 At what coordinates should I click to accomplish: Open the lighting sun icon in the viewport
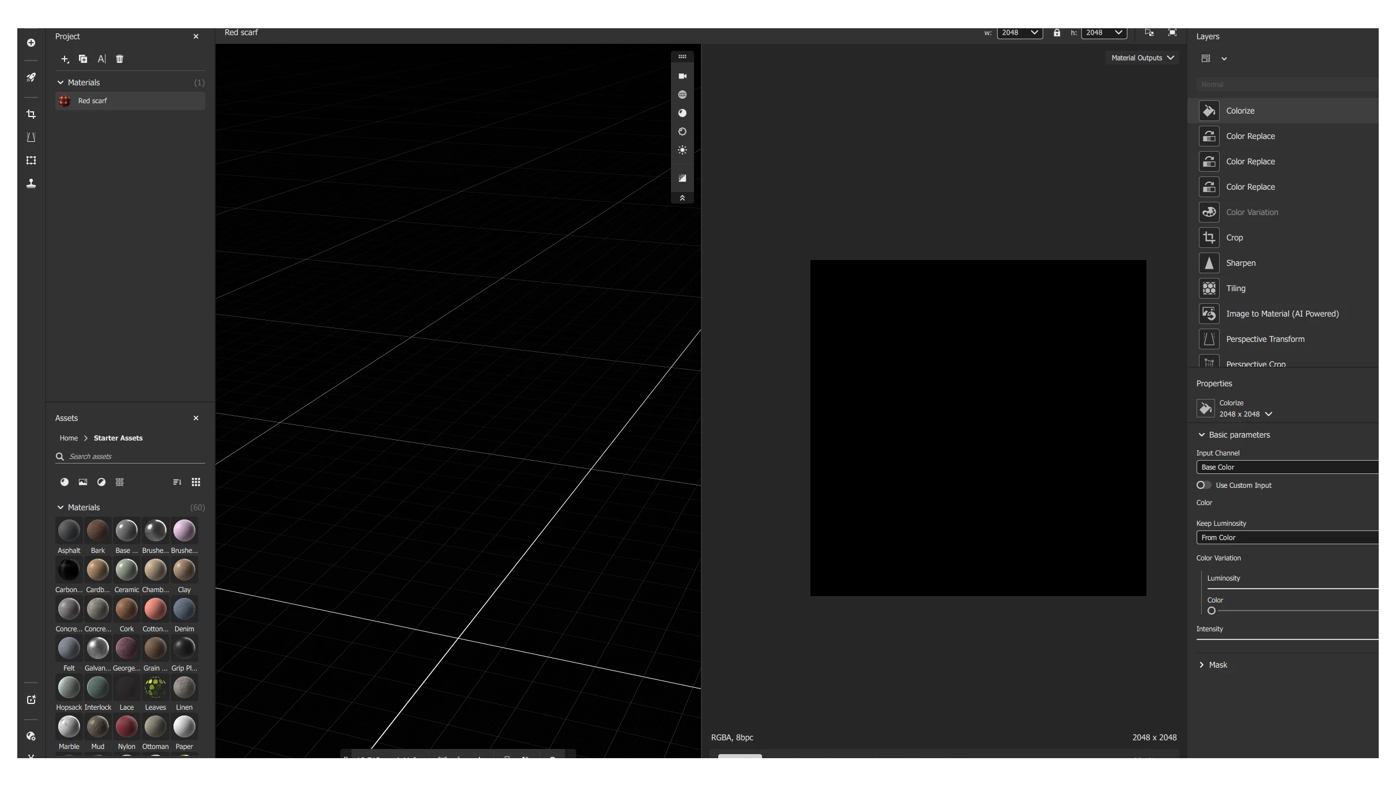pyautogui.click(x=682, y=150)
